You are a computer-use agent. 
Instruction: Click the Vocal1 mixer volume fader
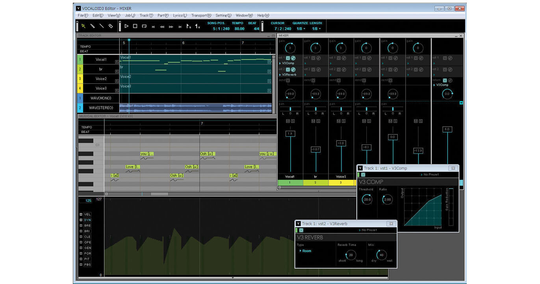tap(290, 134)
